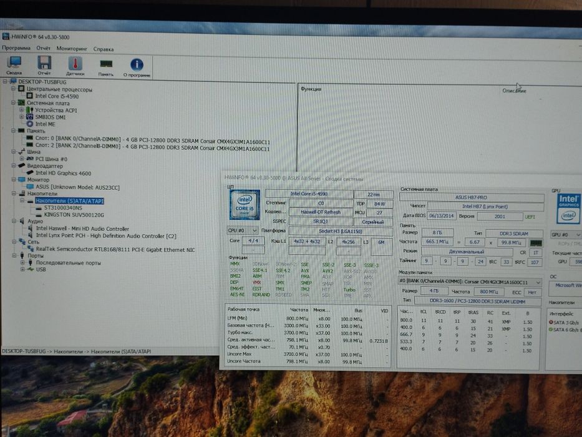This screenshot has width=582, height=437.
Task: Click the Двухканальный memory mode field
Action: point(467,252)
